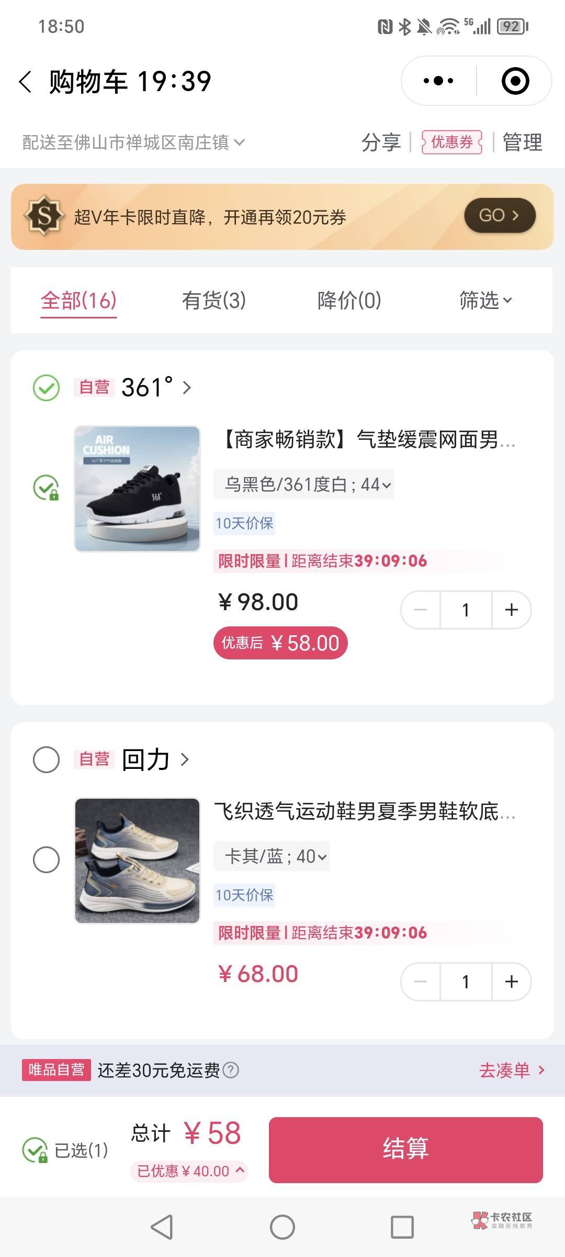This screenshot has width=565, height=1257.
Task: Change 乌黑色/361度白; 44 size option
Action: point(304,484)
